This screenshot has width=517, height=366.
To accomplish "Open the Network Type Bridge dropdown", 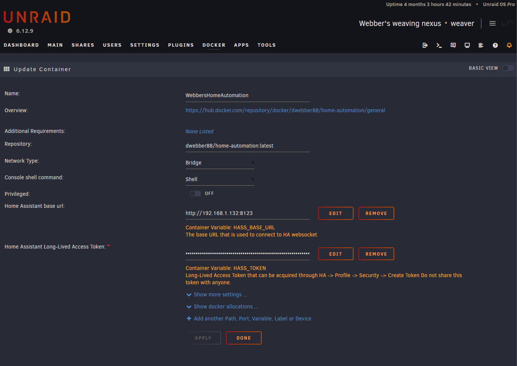I will click(x=220, y=163).
